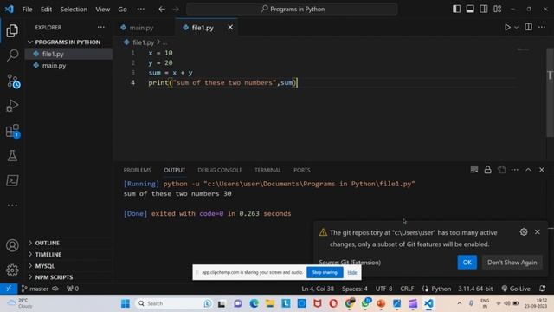The height and width of the screenshot is (312, 554).
Task: Open the File menu
Action: [27, 10]
